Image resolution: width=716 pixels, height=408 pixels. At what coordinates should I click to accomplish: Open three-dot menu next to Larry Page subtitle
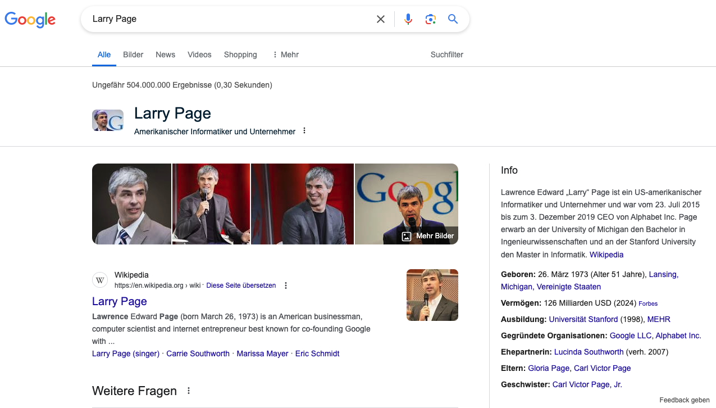[x=304, y=131]
